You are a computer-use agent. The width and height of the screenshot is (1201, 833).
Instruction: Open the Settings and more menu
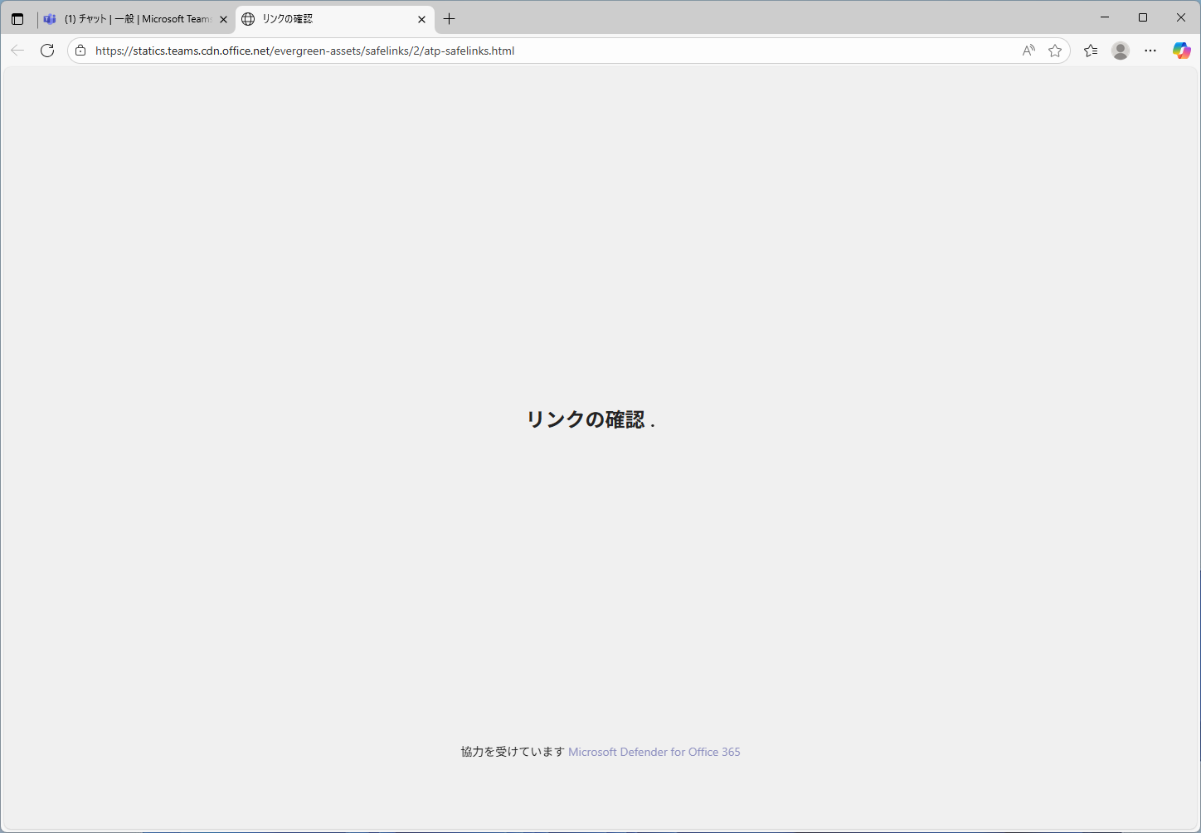point(1150,51)
